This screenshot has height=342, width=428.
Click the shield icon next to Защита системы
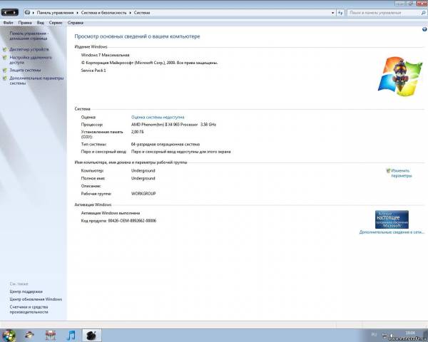5,71
